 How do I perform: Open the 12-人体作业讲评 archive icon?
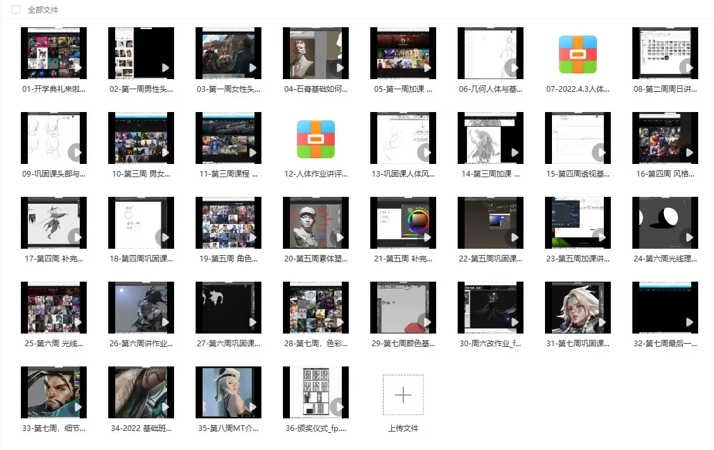pyautogui.click(x=316, y=139)
